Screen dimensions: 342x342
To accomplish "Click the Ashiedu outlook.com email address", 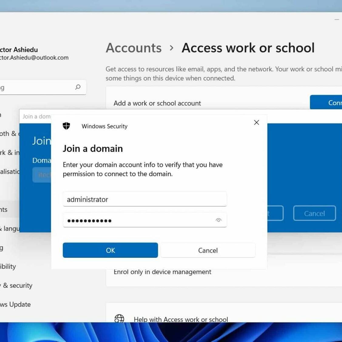I will (34, 58).
